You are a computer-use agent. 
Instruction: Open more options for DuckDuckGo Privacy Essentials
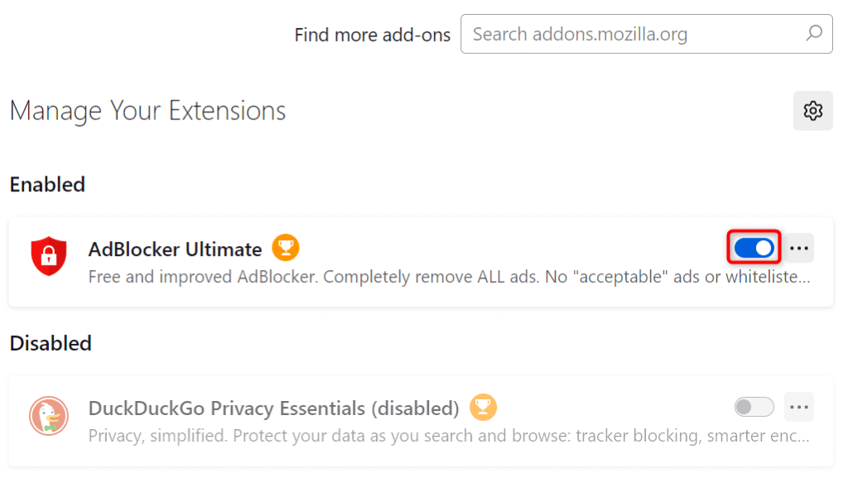[799, 407]
